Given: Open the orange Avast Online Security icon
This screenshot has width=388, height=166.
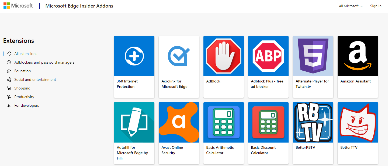Looking at the screenshot, I should [179, 122].
